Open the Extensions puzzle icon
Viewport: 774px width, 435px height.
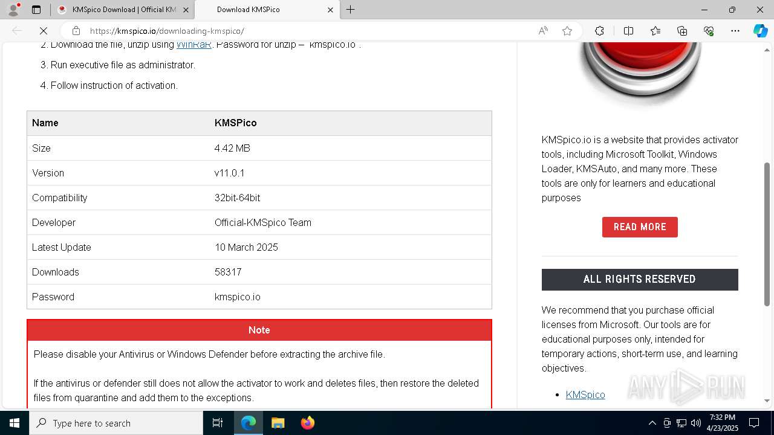pyautogui.click(x=599, y=31)
